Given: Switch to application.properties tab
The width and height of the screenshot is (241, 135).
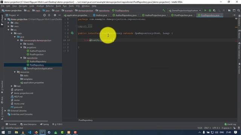Looking at the screenshot, I should tap(76, 15).
